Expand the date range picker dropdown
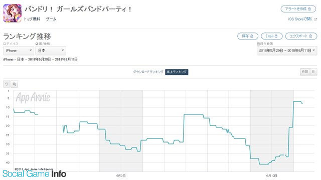Screen dimensions: 321x180 (x=287, y=50)
